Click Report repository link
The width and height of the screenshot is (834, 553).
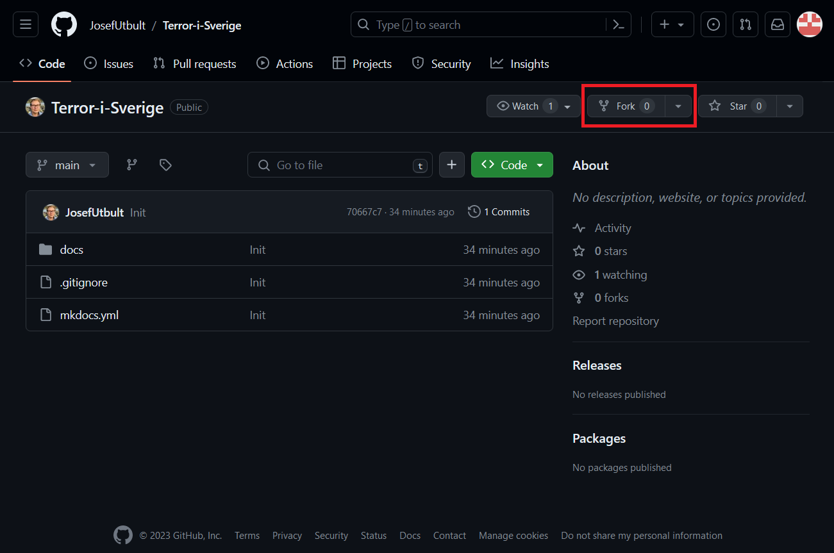pos(615,321)
